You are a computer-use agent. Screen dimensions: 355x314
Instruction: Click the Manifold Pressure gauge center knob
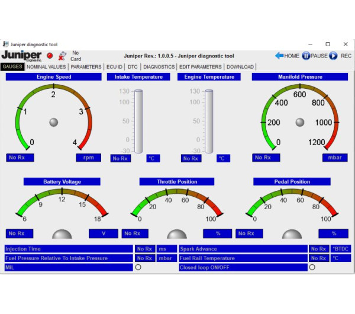[300, 122]
